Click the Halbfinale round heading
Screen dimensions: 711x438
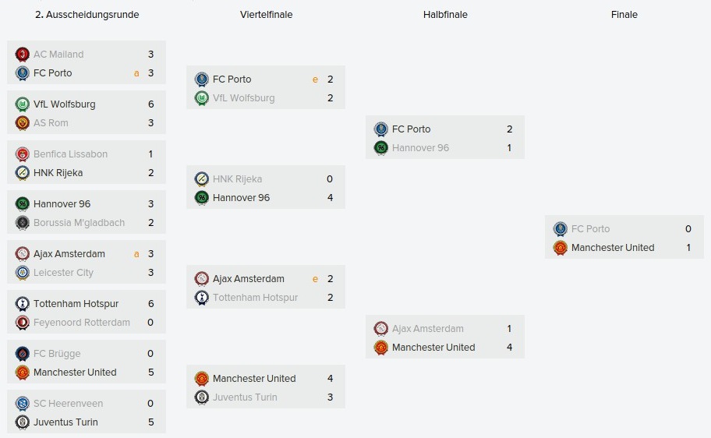point(445,15)
